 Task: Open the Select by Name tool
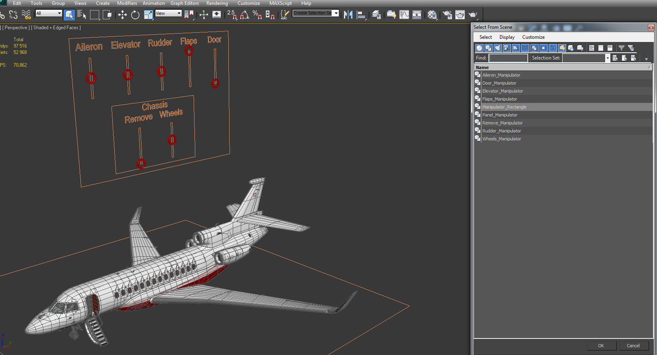[82, 15]
